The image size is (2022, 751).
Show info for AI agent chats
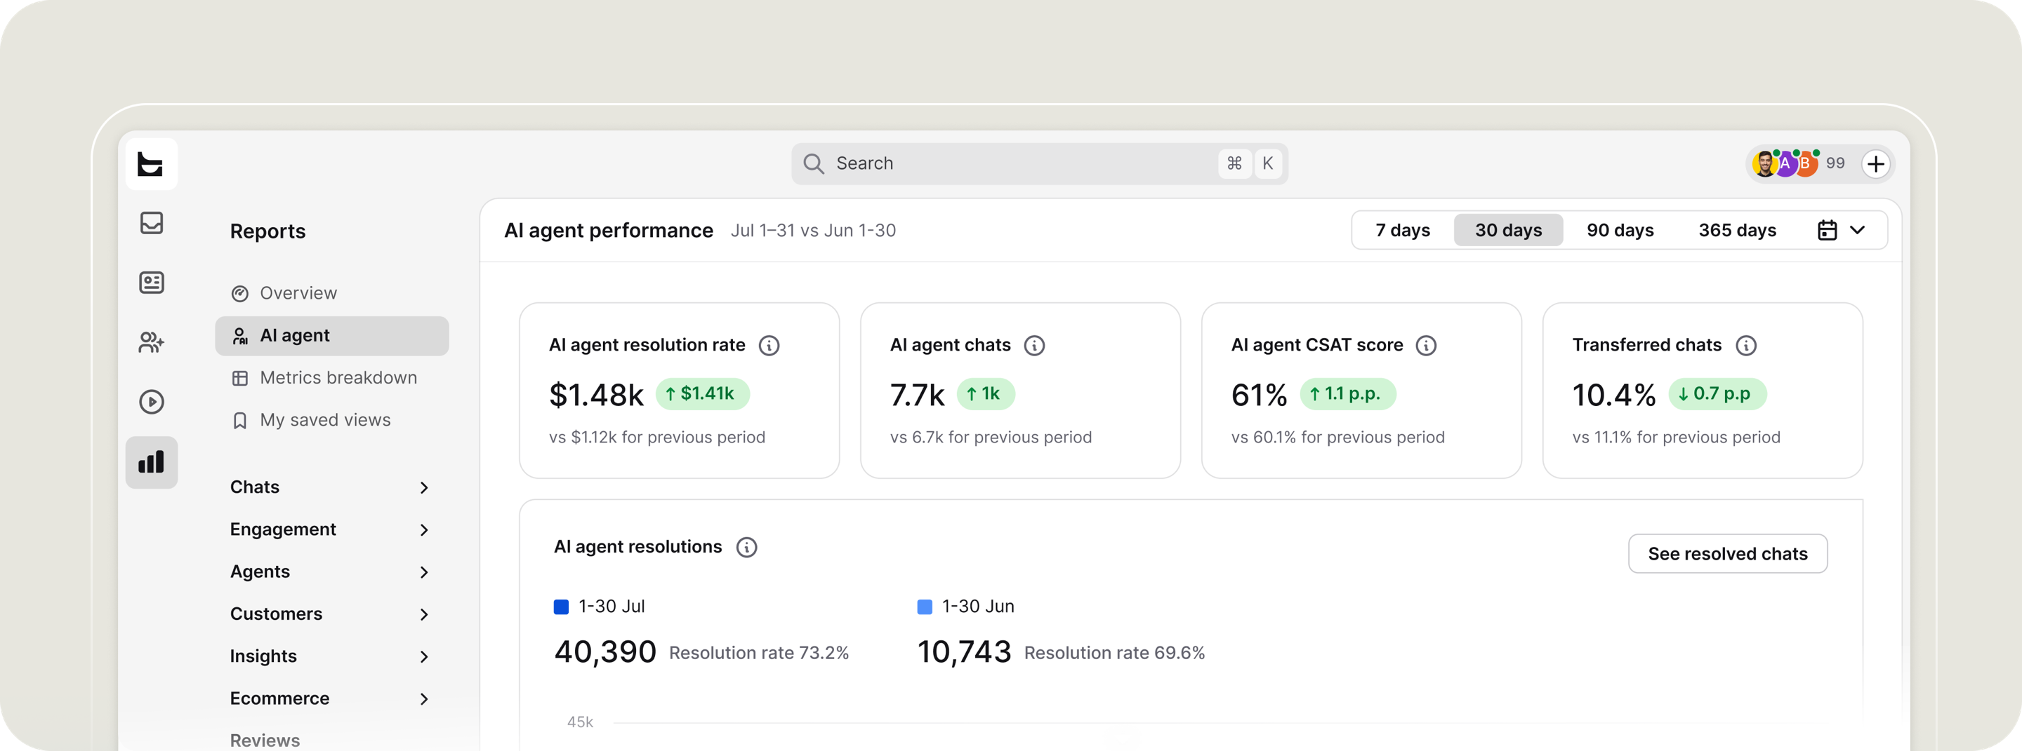[1035, 346]
